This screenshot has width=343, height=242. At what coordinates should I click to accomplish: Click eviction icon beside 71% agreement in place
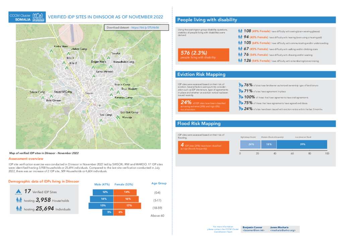241,91
